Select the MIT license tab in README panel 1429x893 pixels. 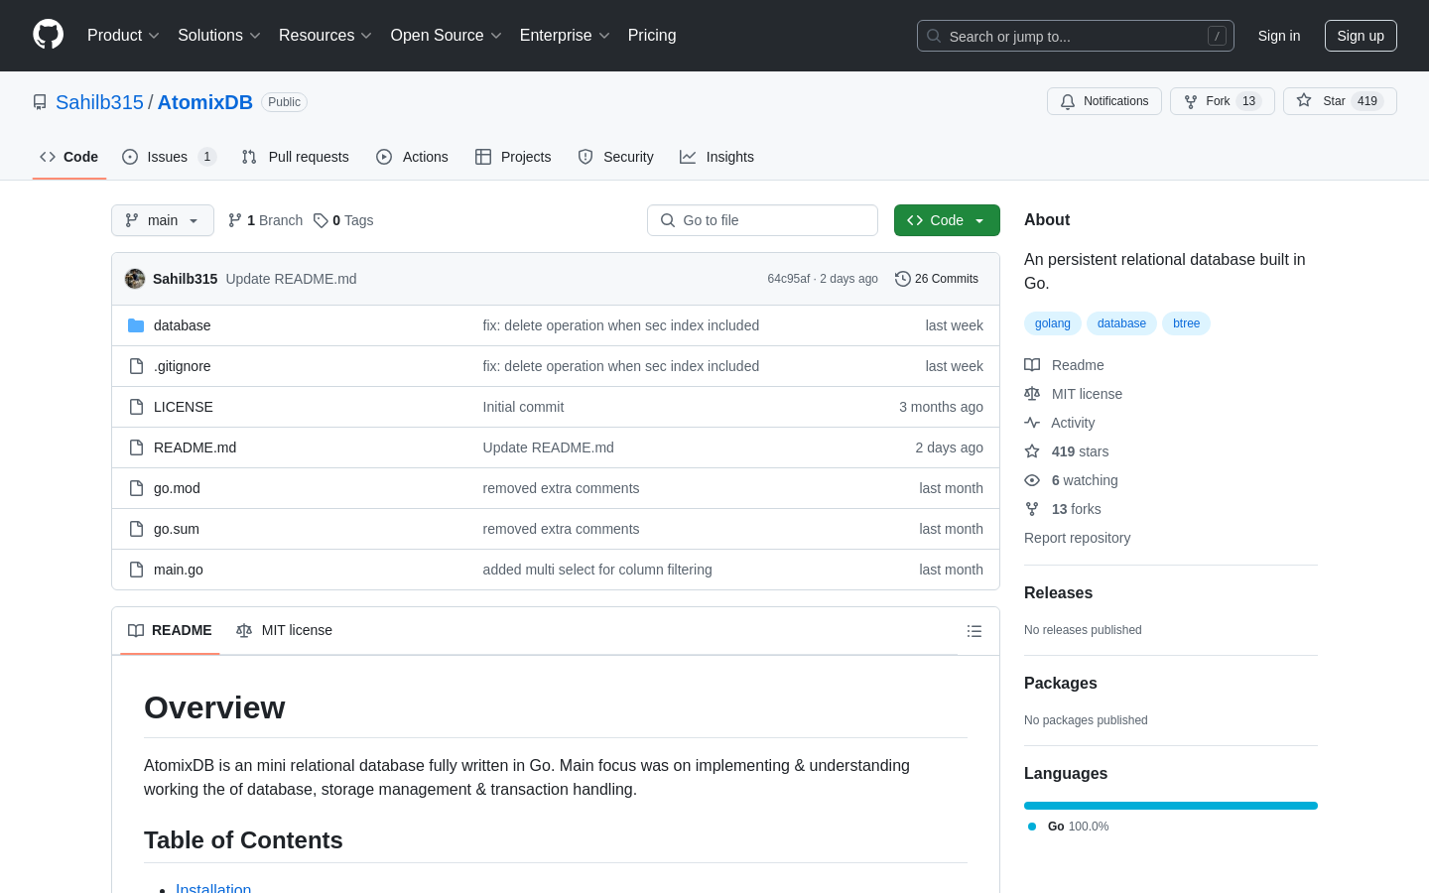pyautogui.click(x=284, y=630)
